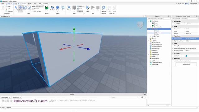Click Duplicate in Clipboard group
Screen dimensions: 199x112
[9, 11]
